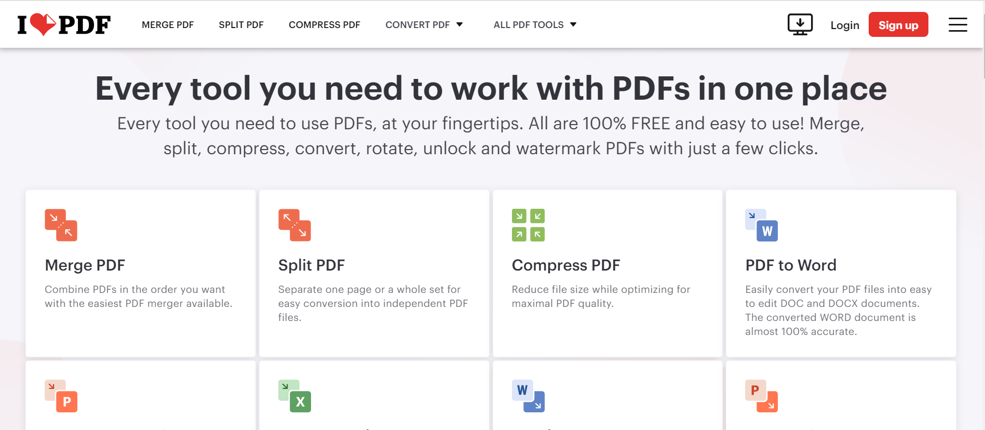Click the green Compress PDF icon
Image resolution: width=985 pixels, height=430 pixels.
point(528,225)
